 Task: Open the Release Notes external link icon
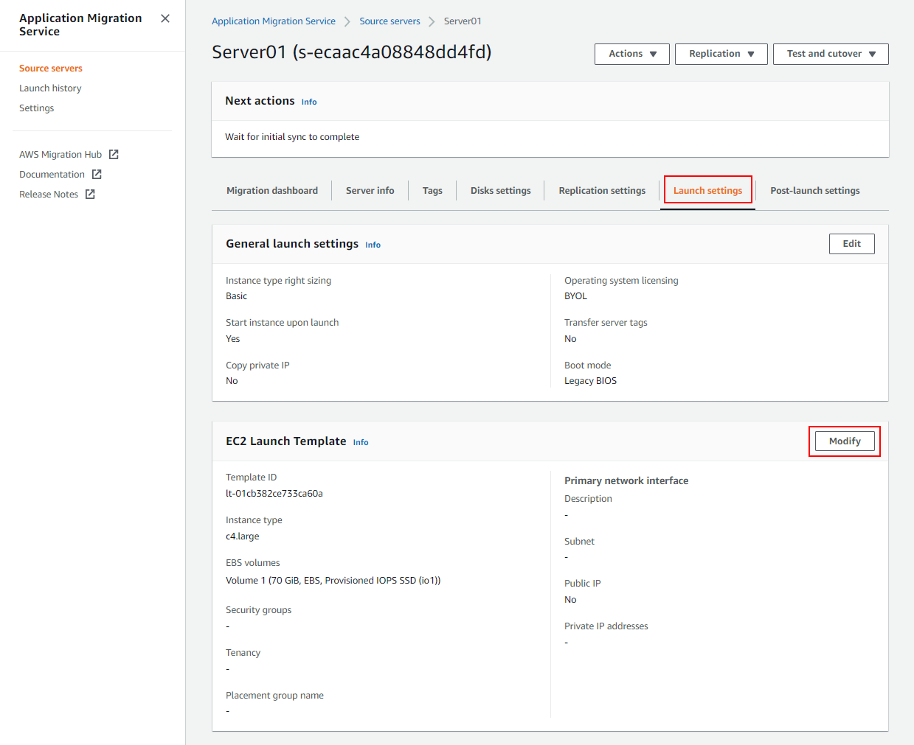[89, 194]
